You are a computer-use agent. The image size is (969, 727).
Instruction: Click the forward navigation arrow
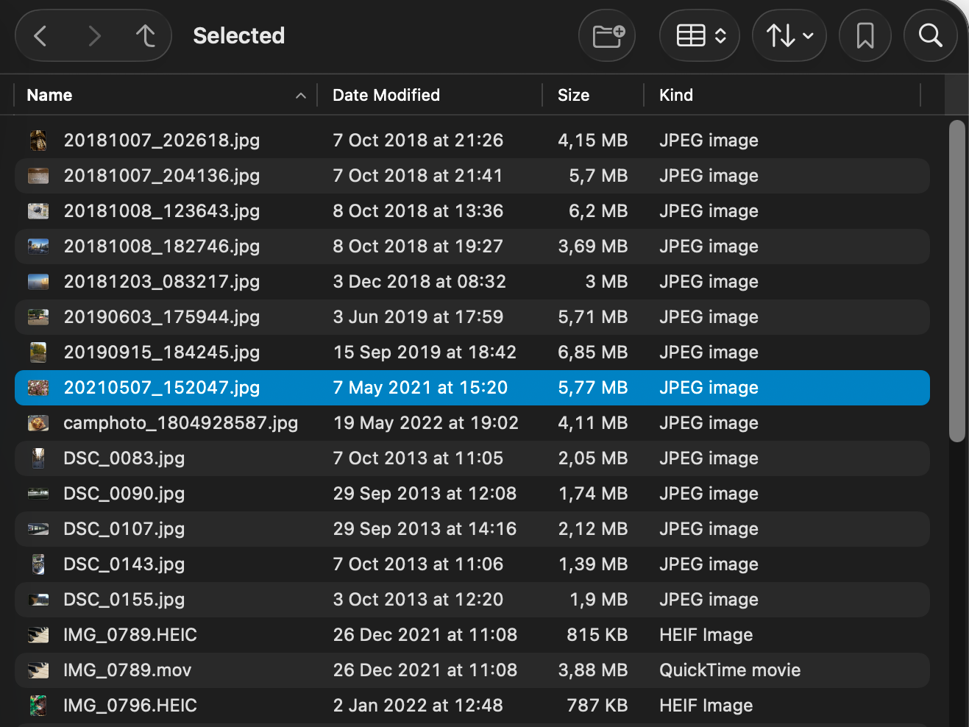[x=93, y=35]
